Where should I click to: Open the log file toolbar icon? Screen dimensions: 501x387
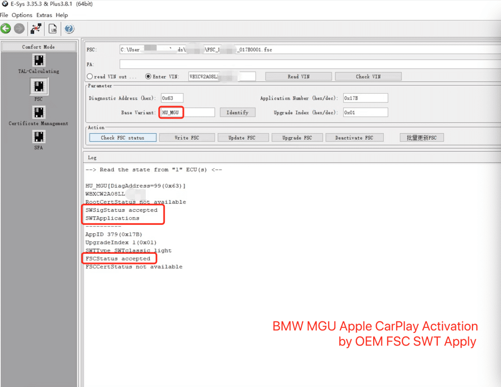pos(53,29)
